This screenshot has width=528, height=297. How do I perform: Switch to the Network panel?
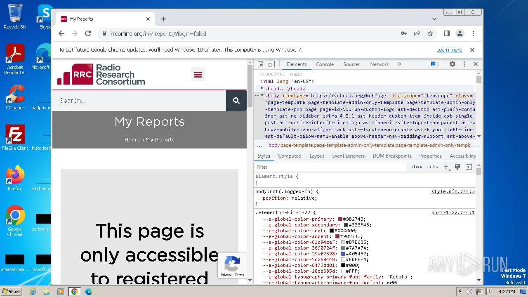379,64
